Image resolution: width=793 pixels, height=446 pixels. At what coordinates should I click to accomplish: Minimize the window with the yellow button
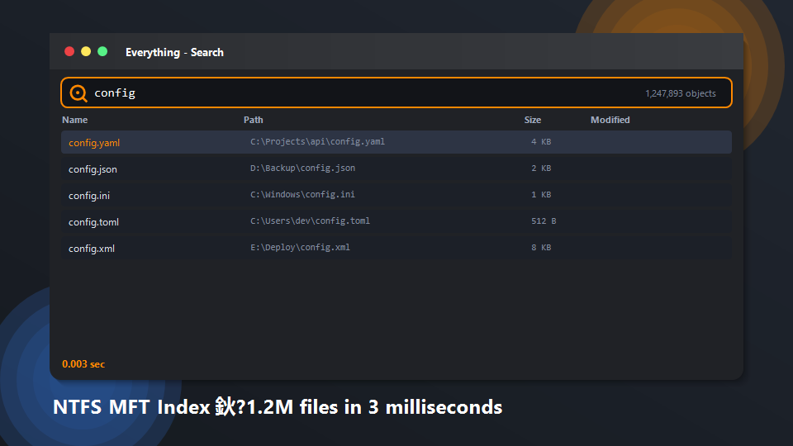point(86,51)
